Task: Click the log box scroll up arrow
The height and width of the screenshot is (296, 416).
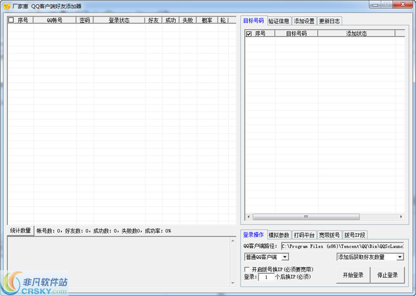Action: (x=232, y=241)
